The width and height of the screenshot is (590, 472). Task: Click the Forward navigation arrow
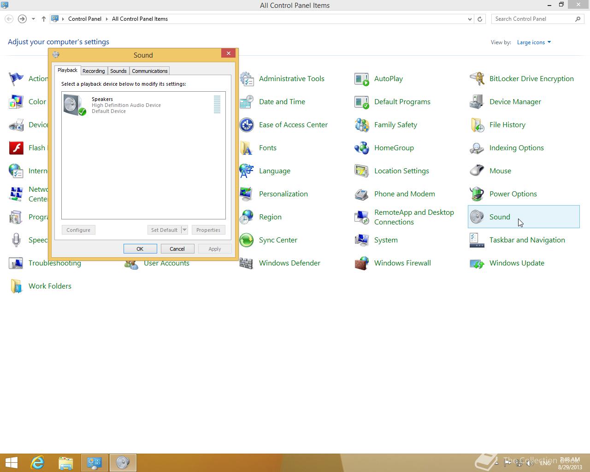coord(22,19)
